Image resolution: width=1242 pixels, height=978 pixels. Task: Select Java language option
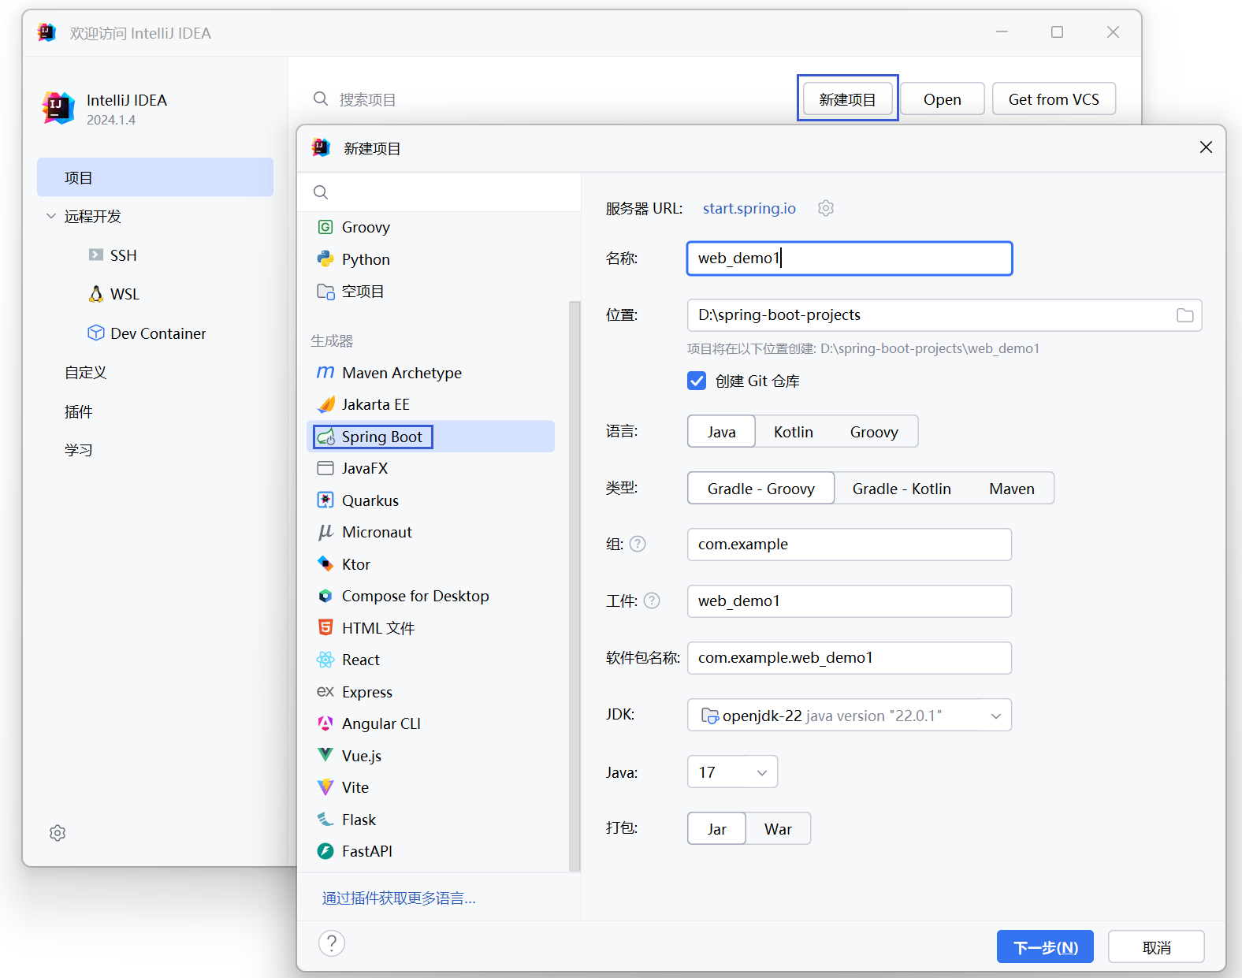[x=721, y=432]
